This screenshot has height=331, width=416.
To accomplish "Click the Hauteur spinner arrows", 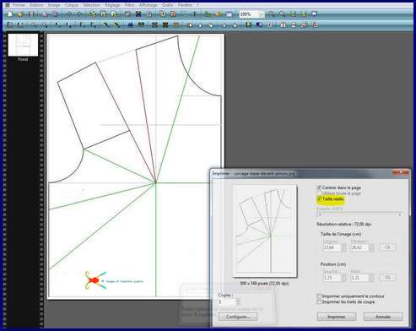I will [x=371, y=247].
